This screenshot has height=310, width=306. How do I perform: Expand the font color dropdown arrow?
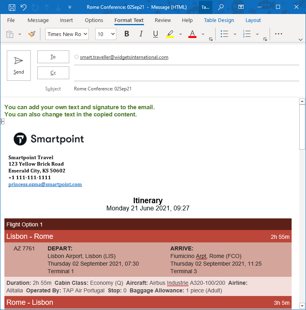point(203,34)
